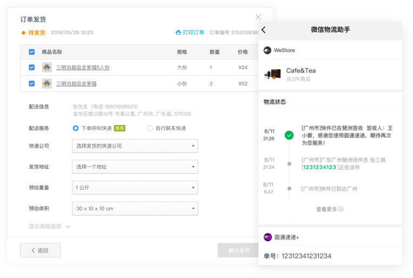Screen dimensions: 413x278
Task: Open the 预估重量 1 公斤 dropdown
Action: [x=135, y=188]
